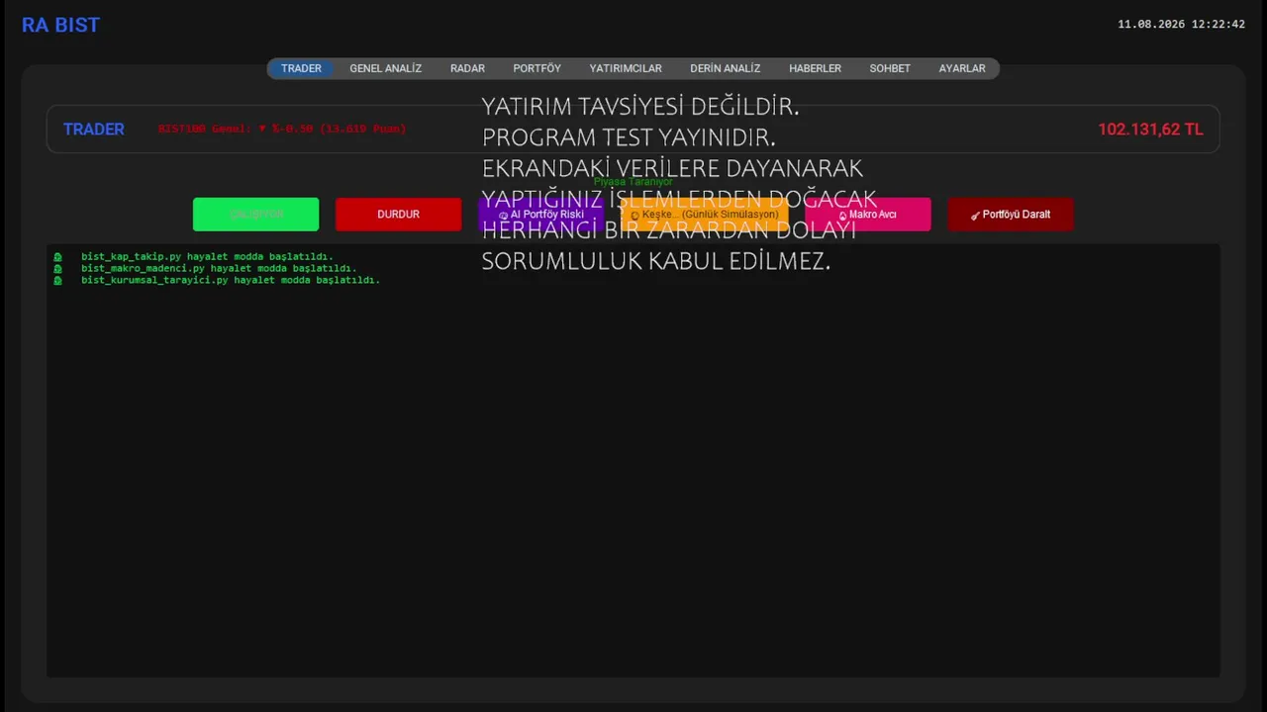The width and height of the screenshot is (1267, 712).
Task: Start the Makro Avcı button
Action: pos(868,215)
